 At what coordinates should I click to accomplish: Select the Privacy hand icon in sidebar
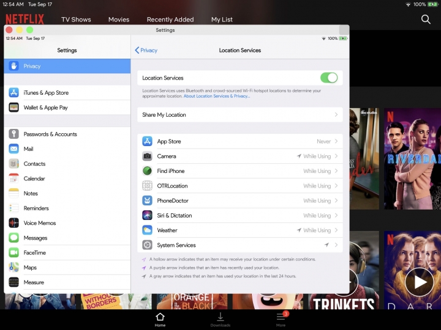click(13, 66)
